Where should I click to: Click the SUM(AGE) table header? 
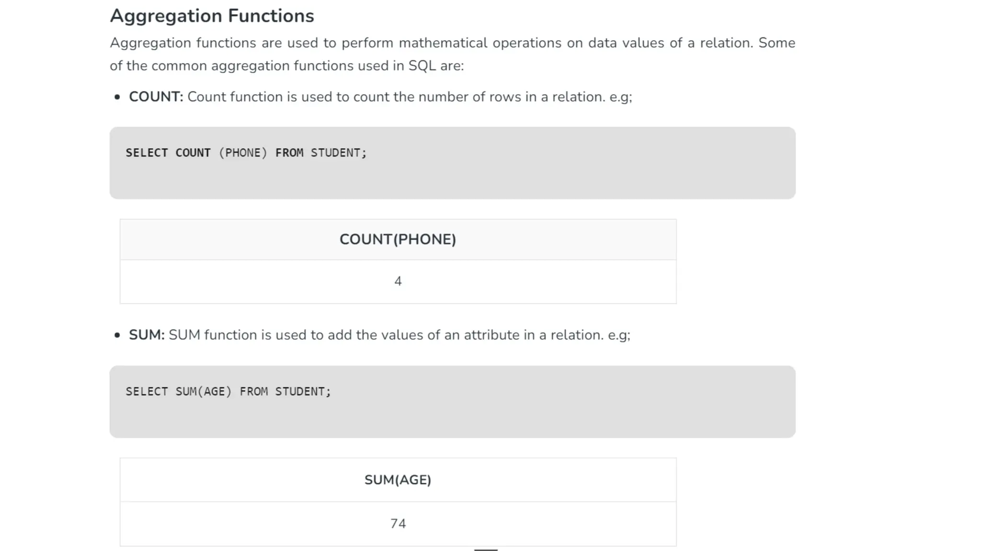click(398, 480)
